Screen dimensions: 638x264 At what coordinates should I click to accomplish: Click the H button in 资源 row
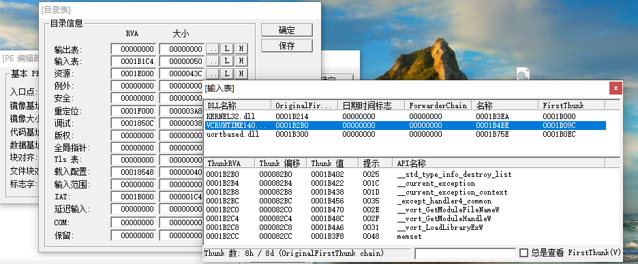coord(241,73)
